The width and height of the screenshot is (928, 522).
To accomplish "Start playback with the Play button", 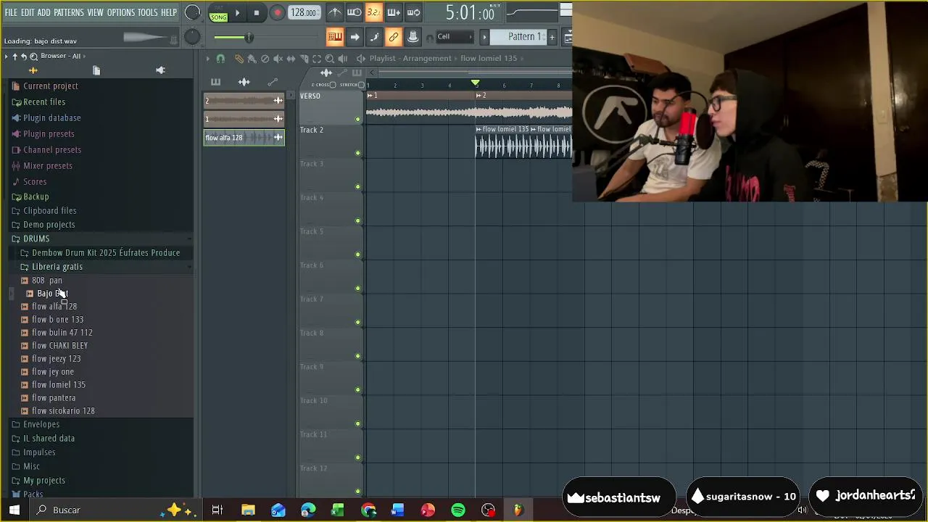I will [x=237, y=13].
